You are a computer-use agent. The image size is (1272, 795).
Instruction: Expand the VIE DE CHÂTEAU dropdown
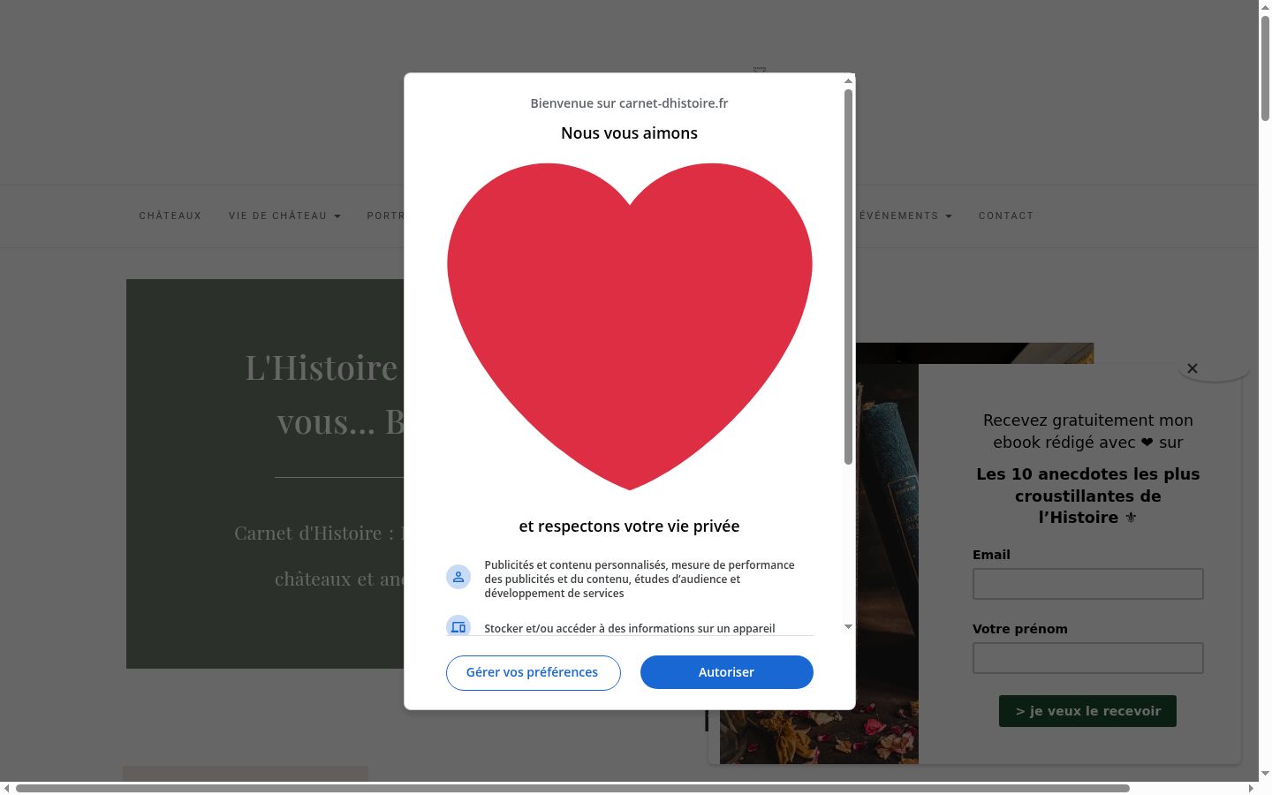(x=284, y=216)
